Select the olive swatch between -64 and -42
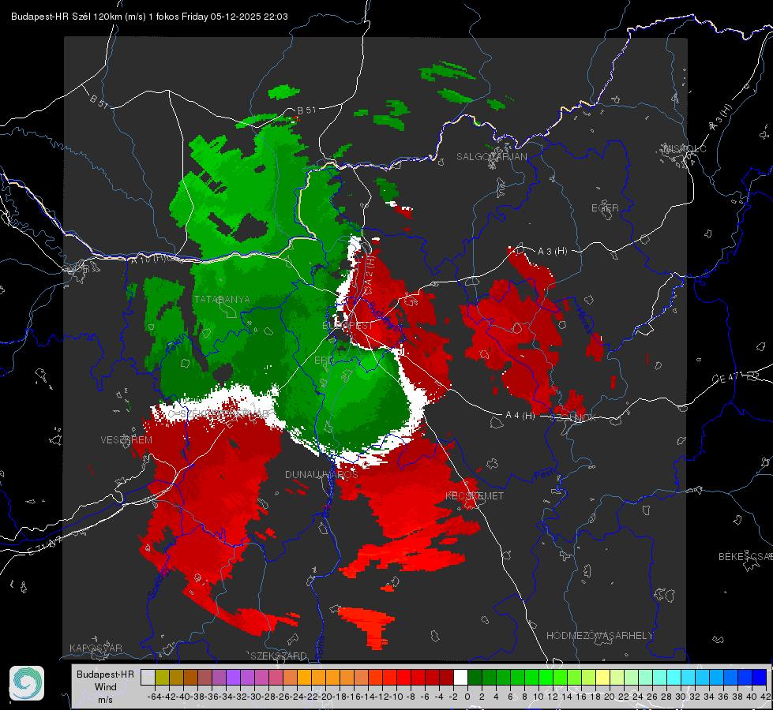Screen dimensions: 773x710 162,677
